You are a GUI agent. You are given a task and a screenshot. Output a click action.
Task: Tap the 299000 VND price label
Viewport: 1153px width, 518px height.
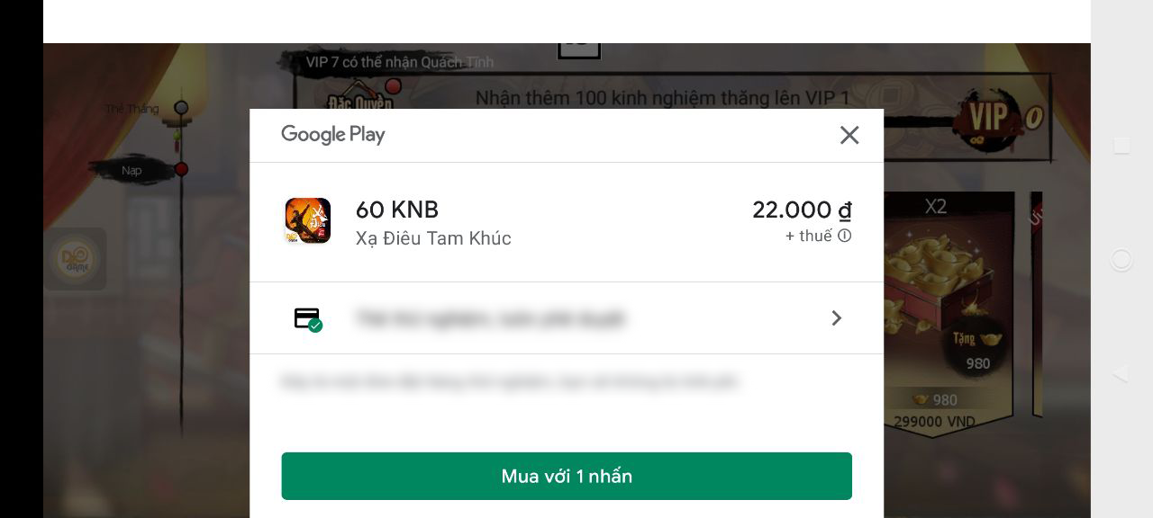pyautogui.click(x=934, y=421)
